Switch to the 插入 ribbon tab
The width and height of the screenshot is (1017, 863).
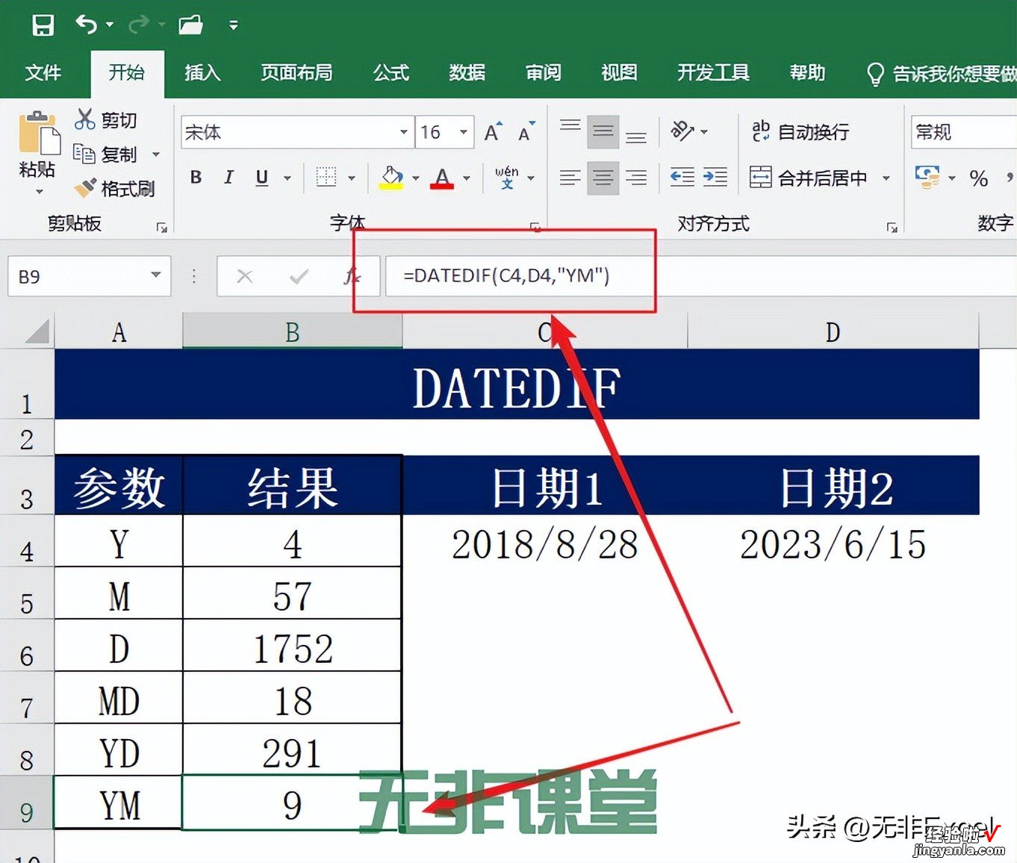(202, 73)
